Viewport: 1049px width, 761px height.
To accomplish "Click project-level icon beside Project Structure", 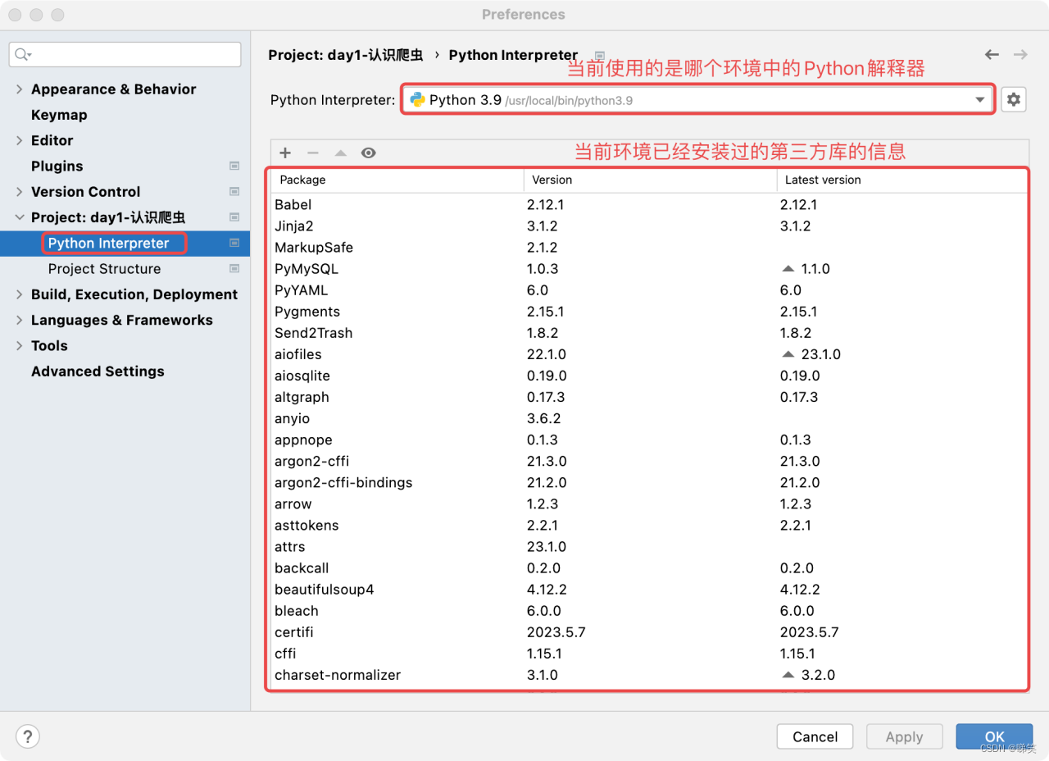I will pos(234,268).
